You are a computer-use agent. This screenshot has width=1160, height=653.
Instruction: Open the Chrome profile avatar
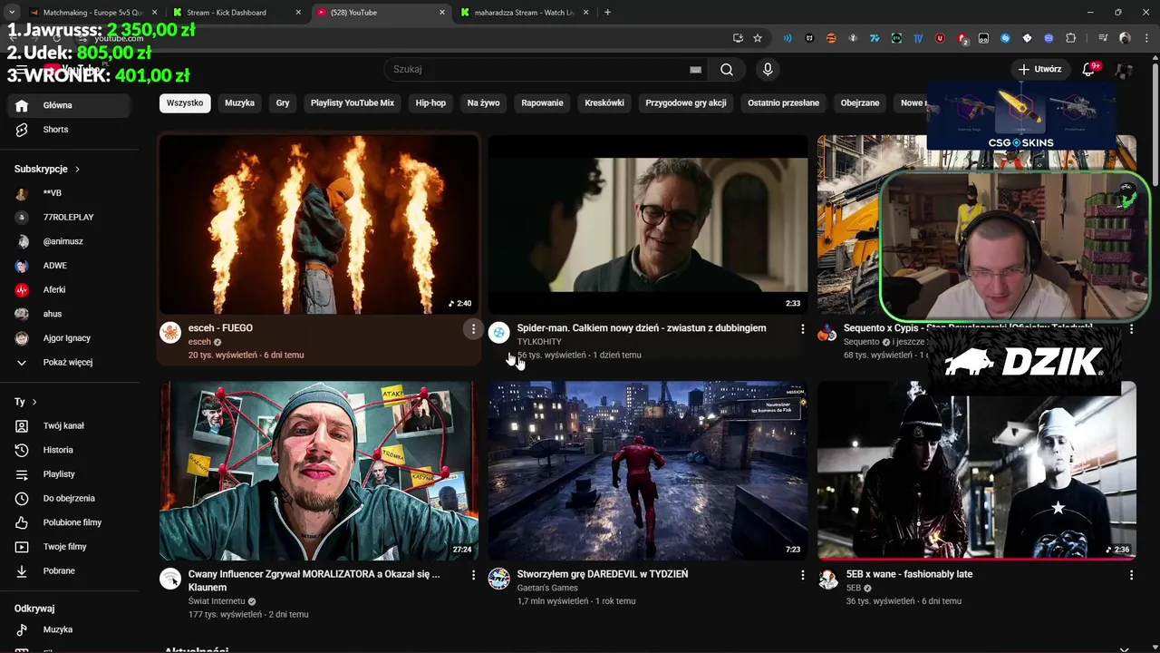[x=1125, y=38]
